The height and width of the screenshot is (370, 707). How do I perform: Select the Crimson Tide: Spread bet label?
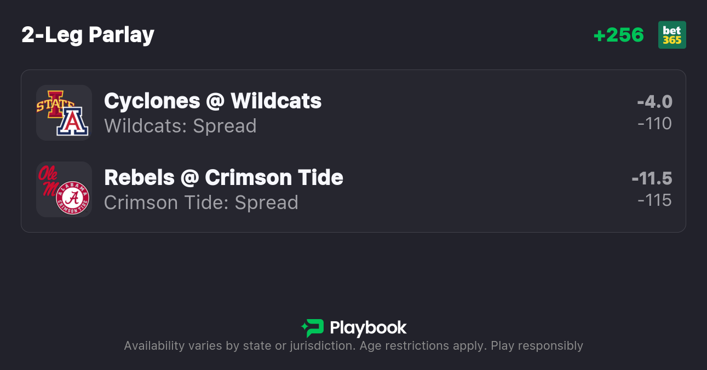[201, 203]
